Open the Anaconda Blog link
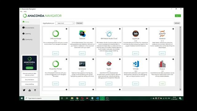197x111 pixels. pos(30,84)
